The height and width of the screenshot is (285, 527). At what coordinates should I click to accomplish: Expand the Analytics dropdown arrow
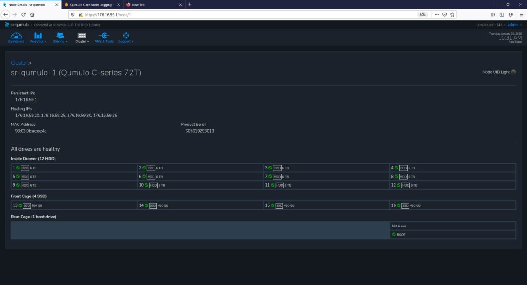(x=45, y=41)
